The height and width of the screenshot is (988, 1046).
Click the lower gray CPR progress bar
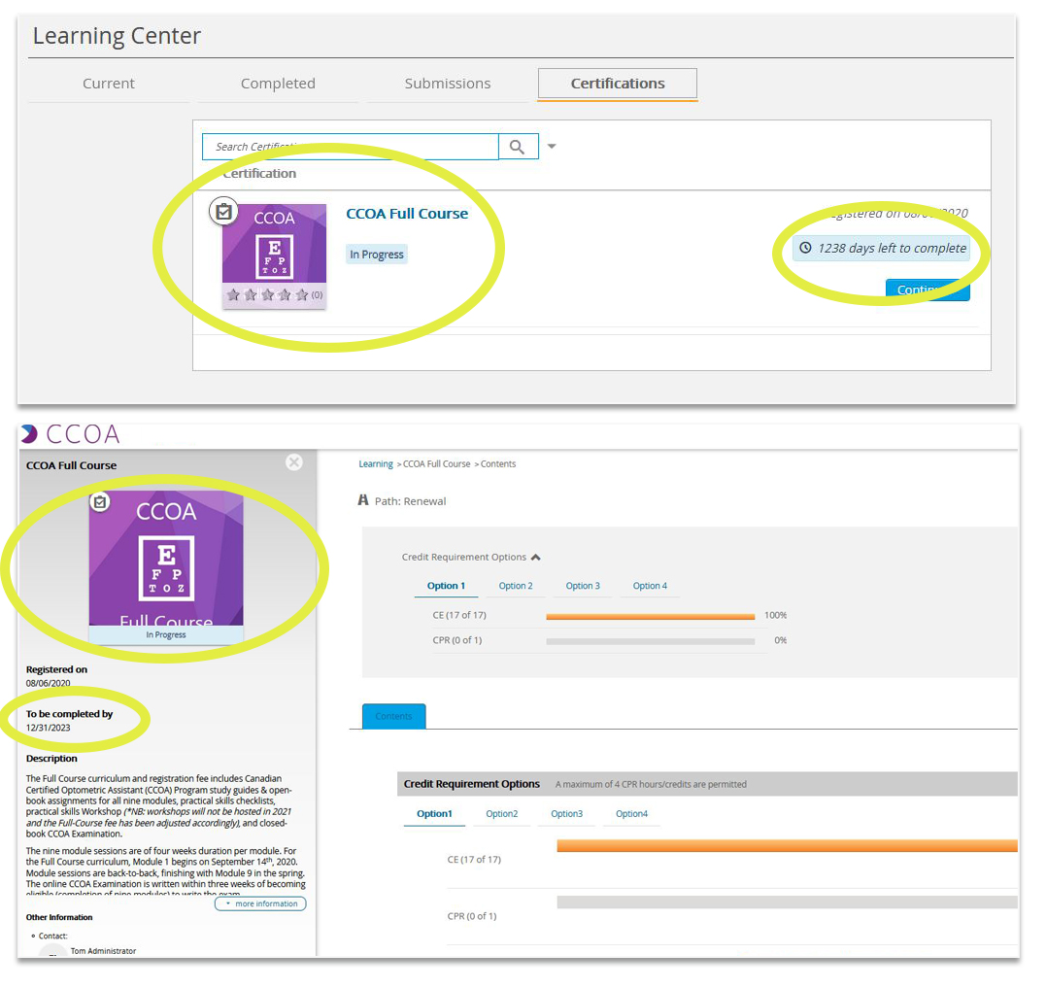click(787, 903)
